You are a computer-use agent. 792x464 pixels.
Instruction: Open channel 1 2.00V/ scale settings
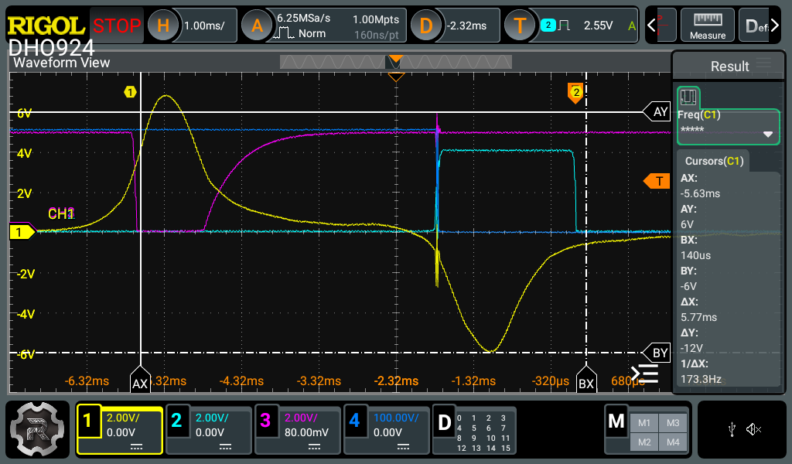pos(123,418)
